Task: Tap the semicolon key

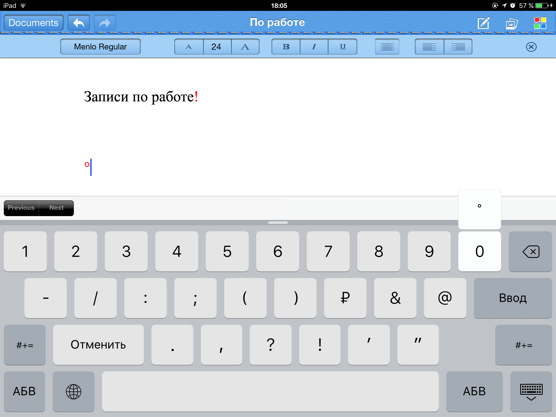Action: 195,298
